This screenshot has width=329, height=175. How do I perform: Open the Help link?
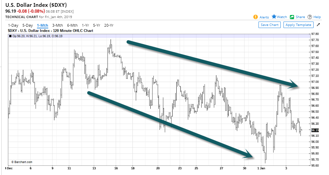[317, 17]
